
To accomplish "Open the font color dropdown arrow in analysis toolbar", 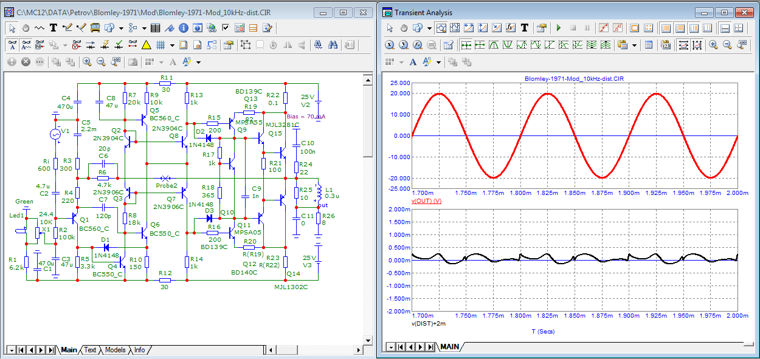I will click(439, 62).
